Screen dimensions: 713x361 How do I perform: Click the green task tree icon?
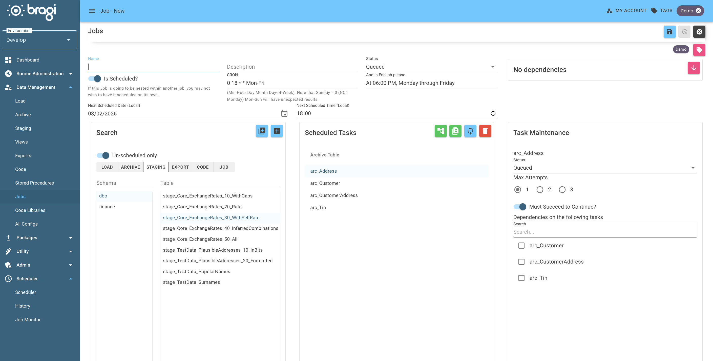(440, 131)
